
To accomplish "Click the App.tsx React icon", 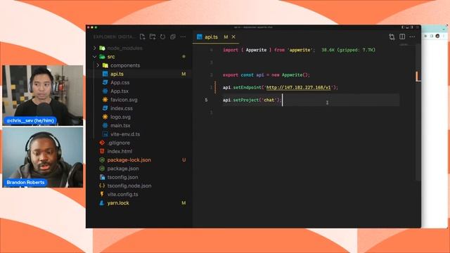I will tap(105, 91).
